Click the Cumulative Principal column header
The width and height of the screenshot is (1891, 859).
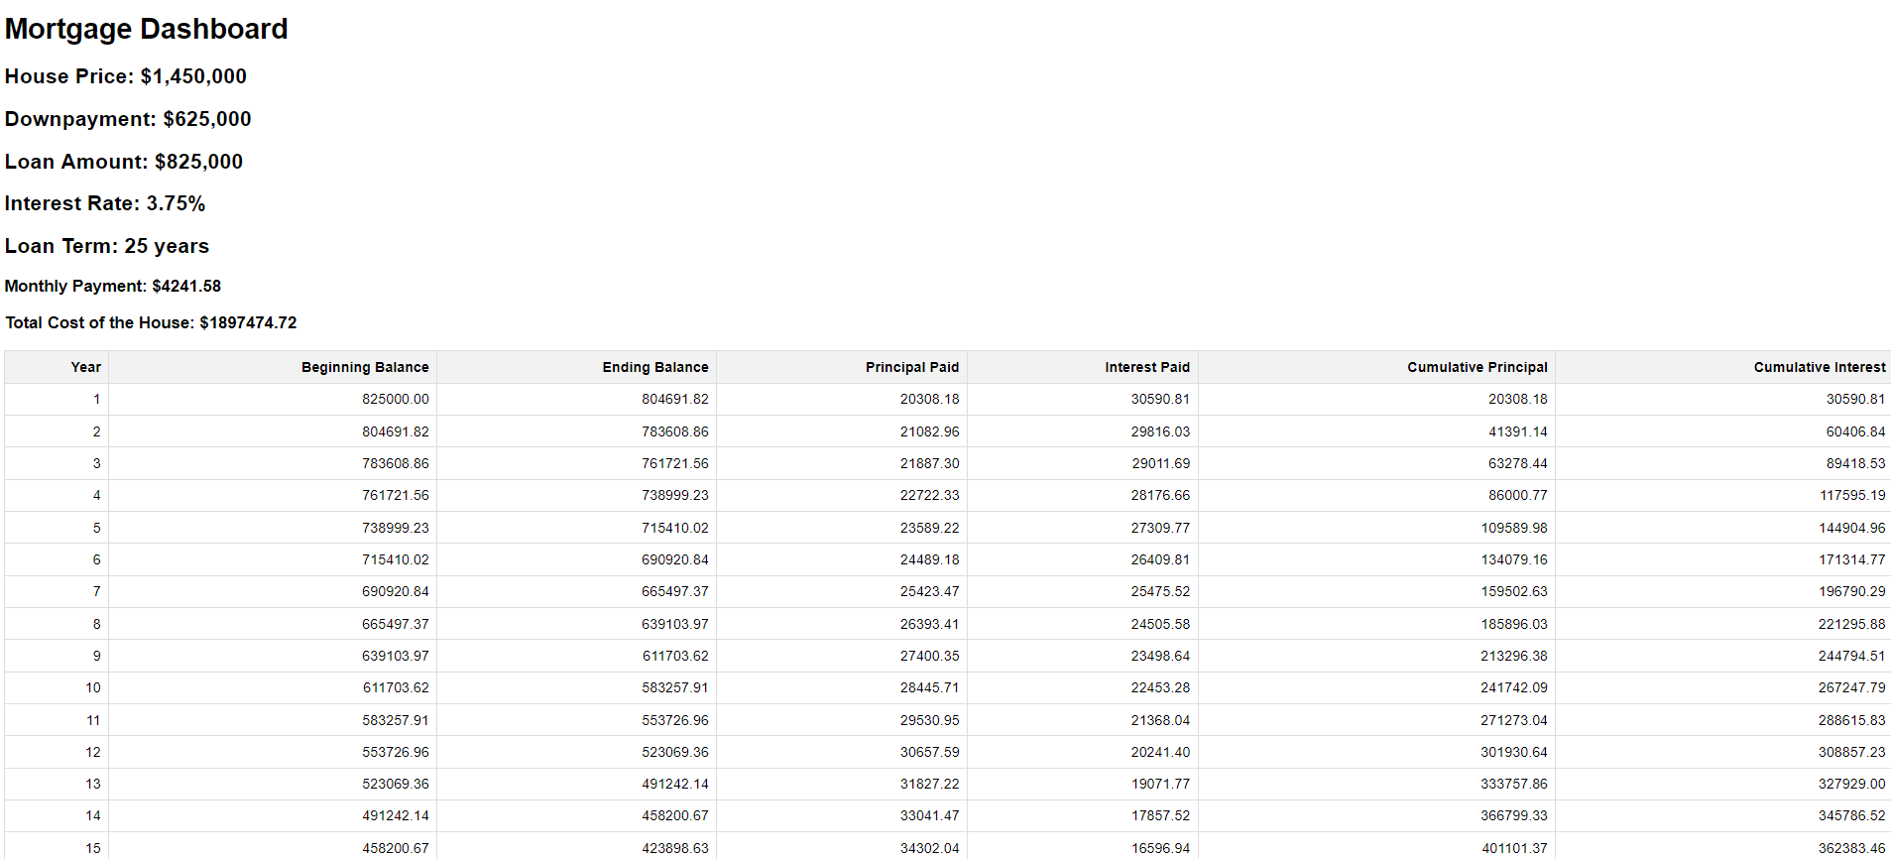(x=1477, y=367)
